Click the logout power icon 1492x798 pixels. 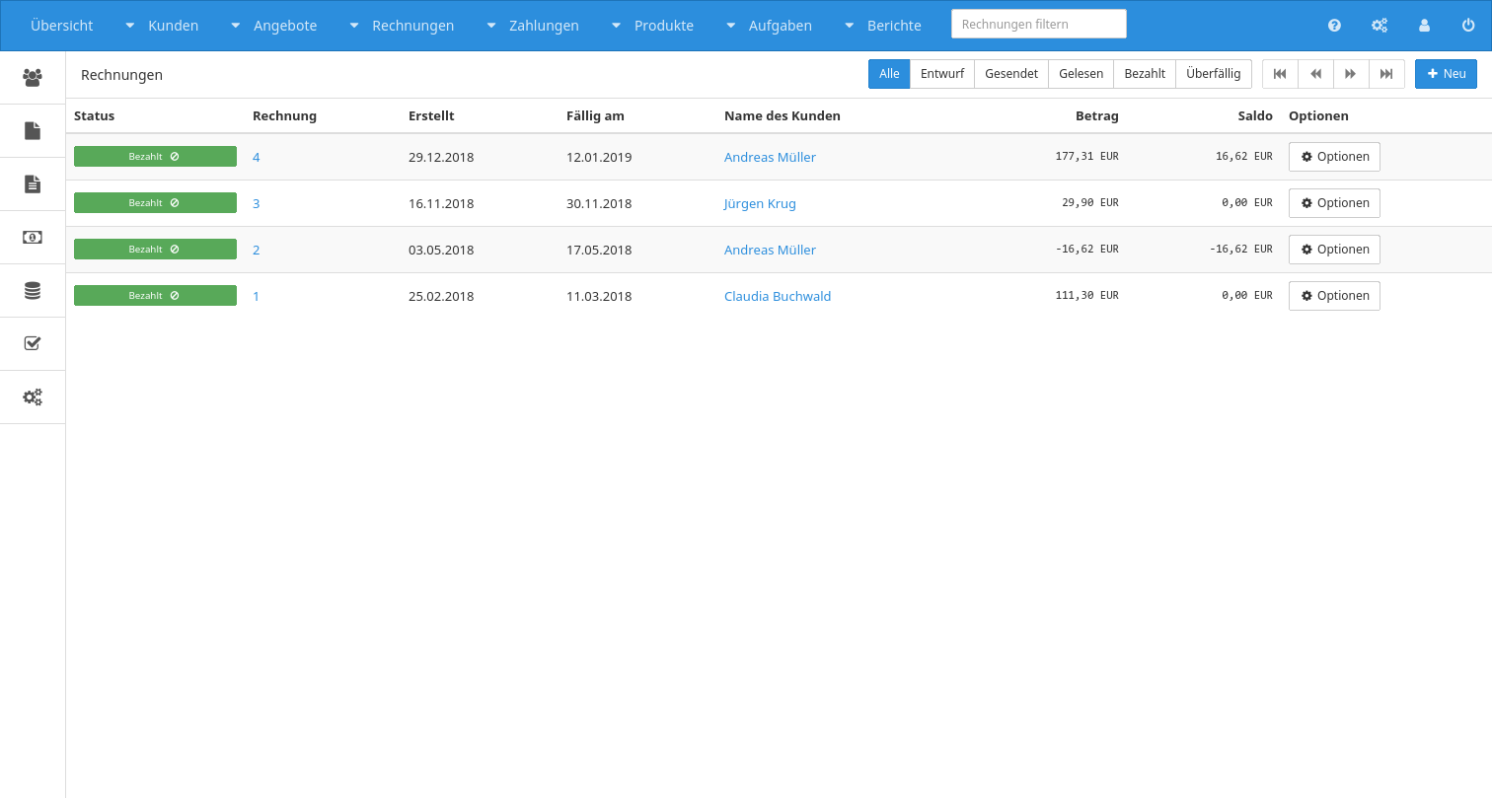click(1468, 26)
